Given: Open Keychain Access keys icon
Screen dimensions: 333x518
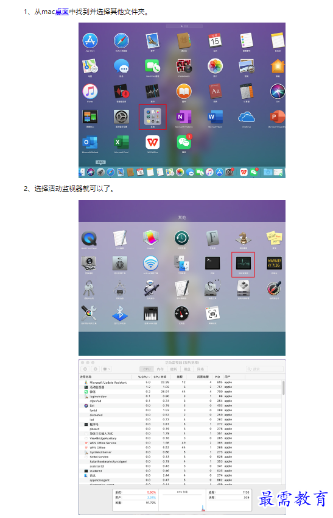Looking at the screenshot, I should click(x=89, y=289).
